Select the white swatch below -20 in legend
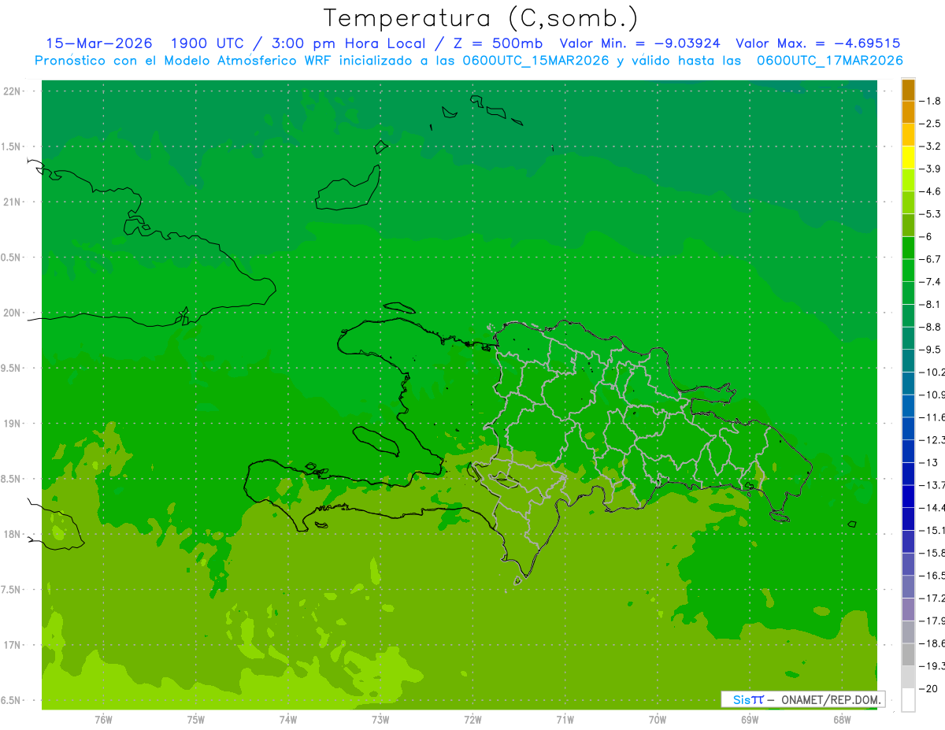The width and height of the screenshot is (945, 730). (908, 700)
